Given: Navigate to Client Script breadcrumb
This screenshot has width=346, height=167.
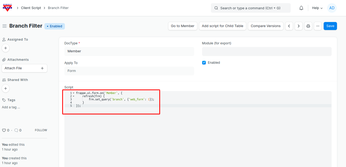Looking at the screenshot, I should click(x=31, y=8).
